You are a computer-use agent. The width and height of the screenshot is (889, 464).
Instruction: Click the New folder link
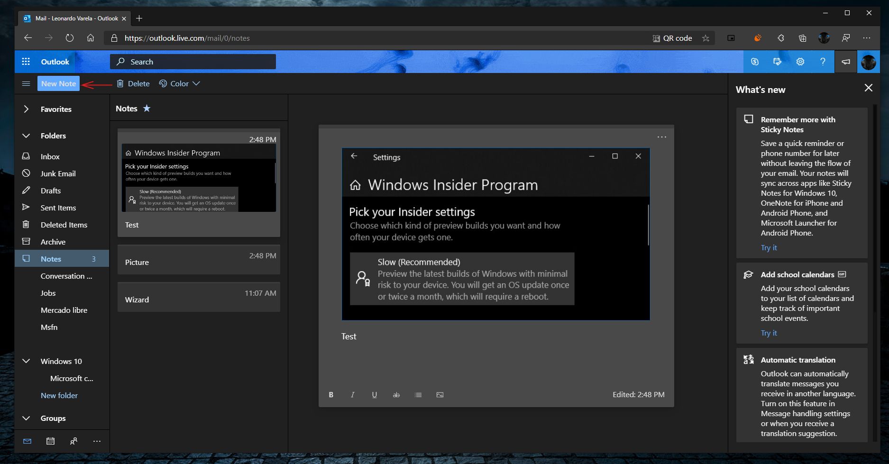pos(59,395)
